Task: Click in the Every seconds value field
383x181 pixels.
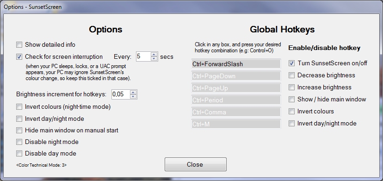Action: point(143,57)
